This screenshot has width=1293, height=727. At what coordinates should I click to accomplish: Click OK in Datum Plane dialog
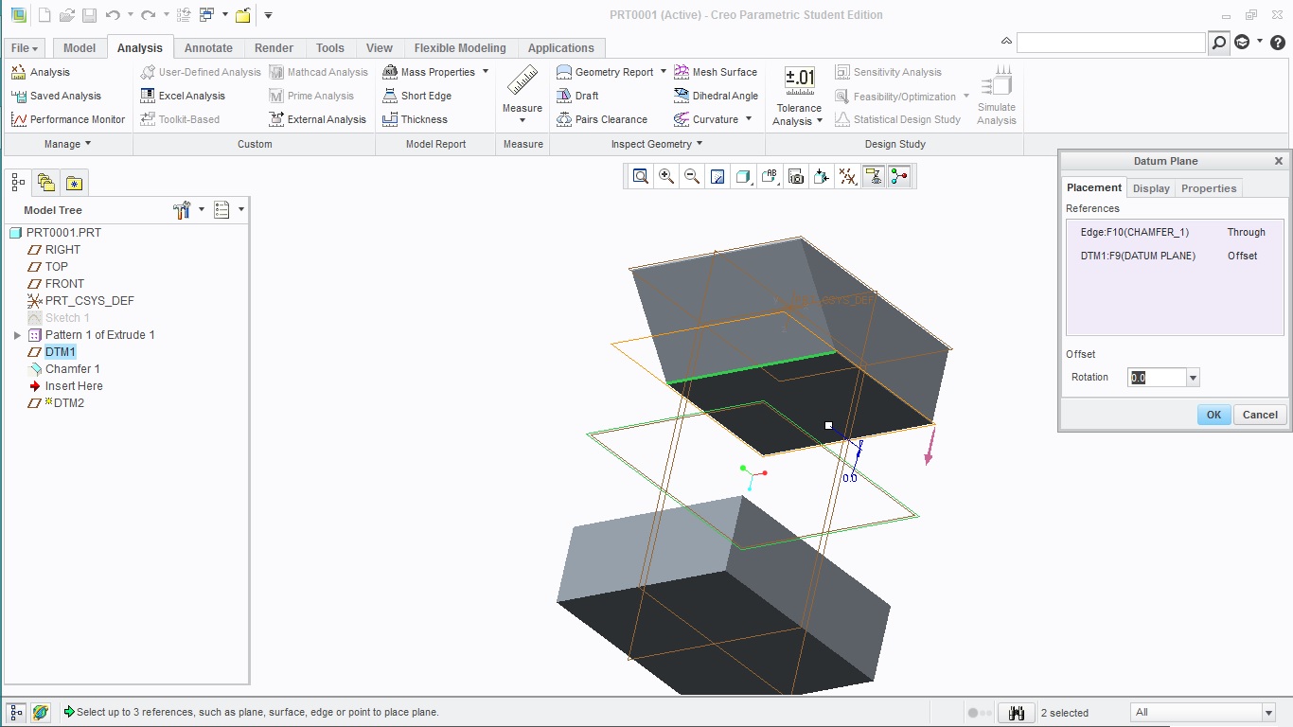[x=1213, y=415]
